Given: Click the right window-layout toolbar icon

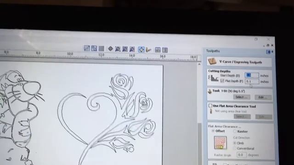Looking at the screenshot, I should pos(165,50).
